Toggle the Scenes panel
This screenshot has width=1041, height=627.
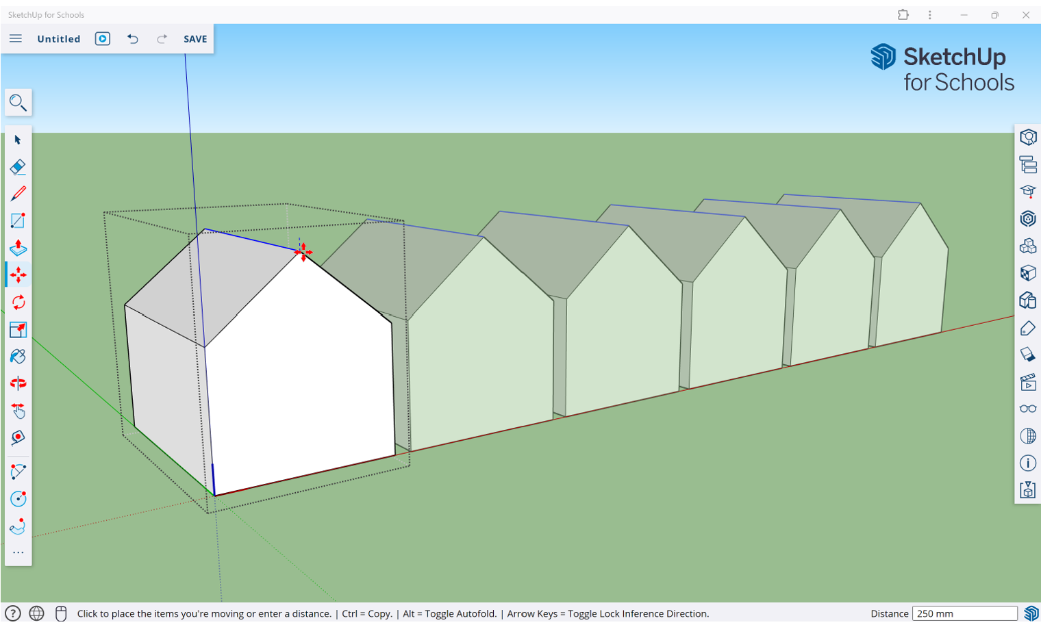(1028, 382)
